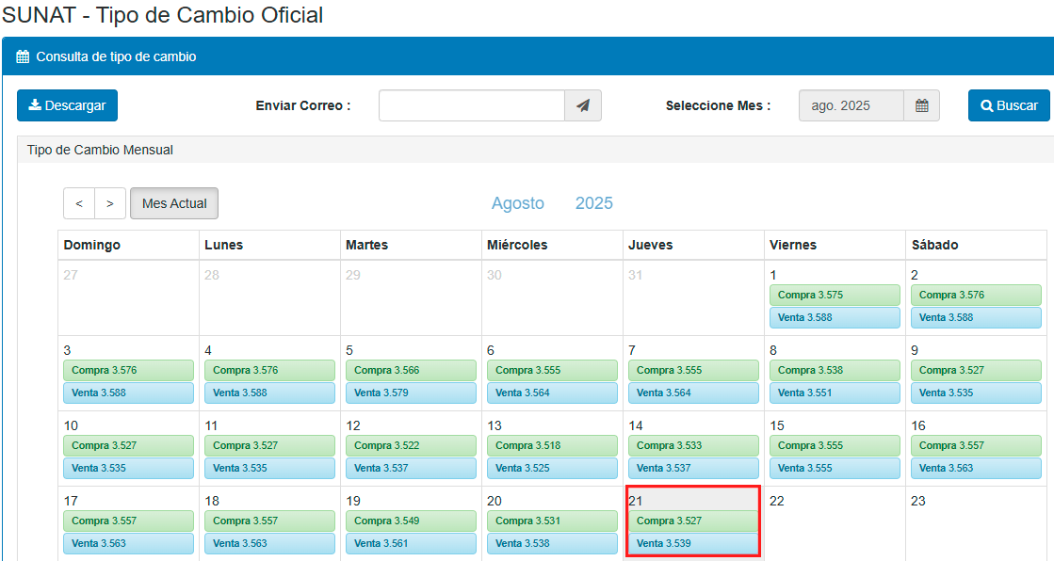Select Compra 3.527 on August 11
The width and height of the screenshot is (1054, 561).
tap(269, 445)
